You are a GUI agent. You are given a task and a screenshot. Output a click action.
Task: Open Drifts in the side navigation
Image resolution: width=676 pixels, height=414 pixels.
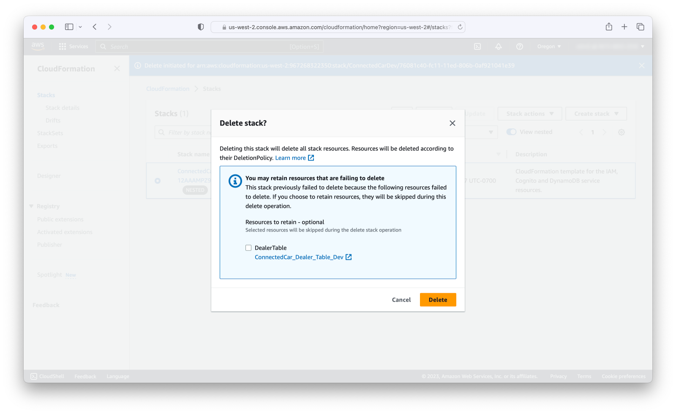(x=53, y=120)
